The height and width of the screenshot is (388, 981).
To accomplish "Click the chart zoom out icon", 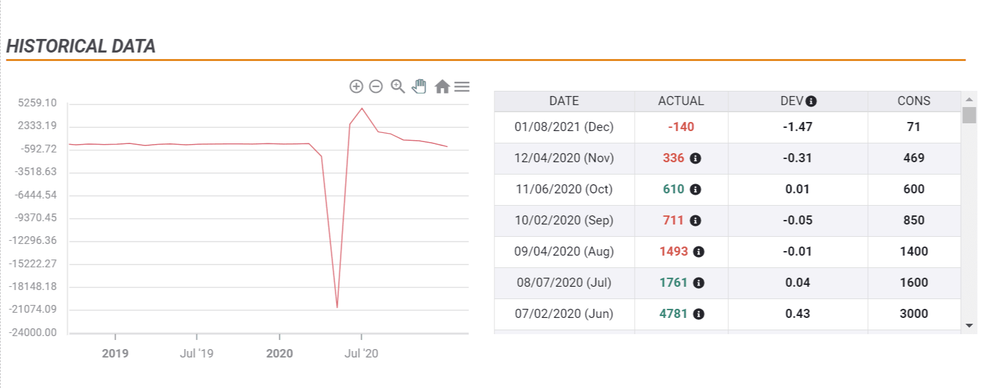I will click(376, 86).
